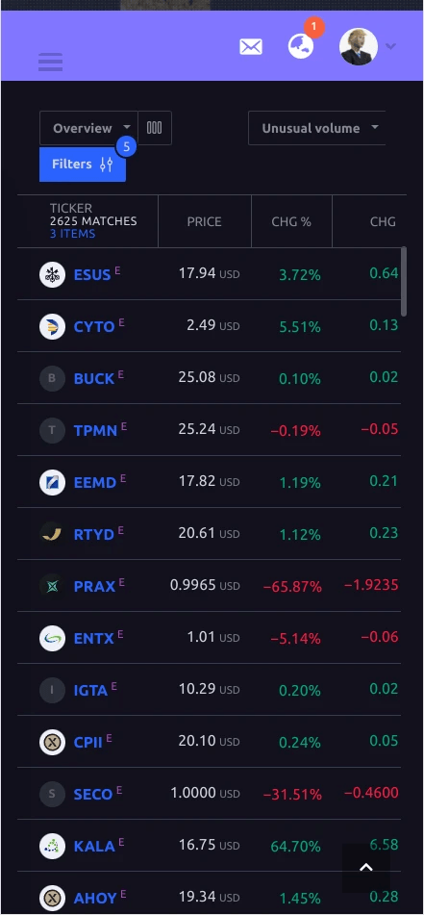The height and width of the screenshot is (915, 424).
Task: Click the user profile avatar
Action: [x=358, y=47]
